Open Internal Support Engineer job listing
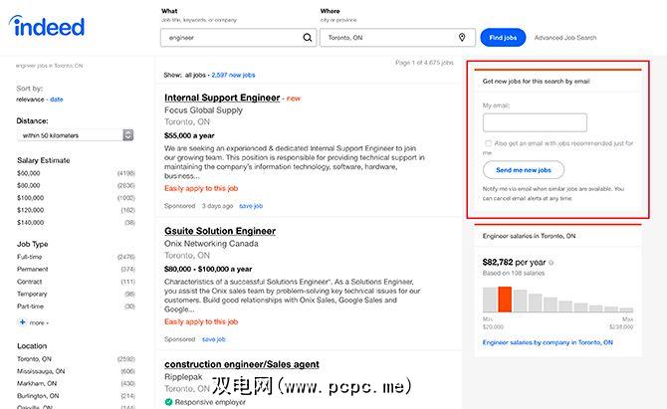The height and width of the screenshot is (409, 667). (x=223, y=99)
